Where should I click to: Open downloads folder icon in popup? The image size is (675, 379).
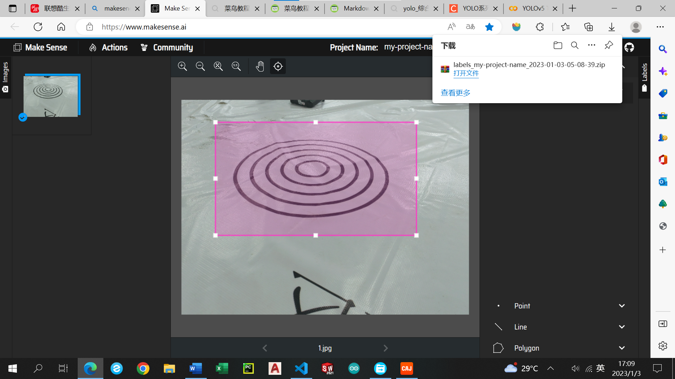(558, 45)
